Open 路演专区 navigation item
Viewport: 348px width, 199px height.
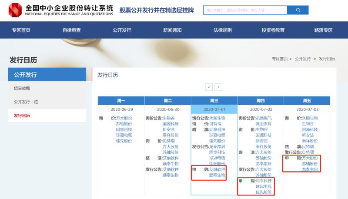pos(323,30)
